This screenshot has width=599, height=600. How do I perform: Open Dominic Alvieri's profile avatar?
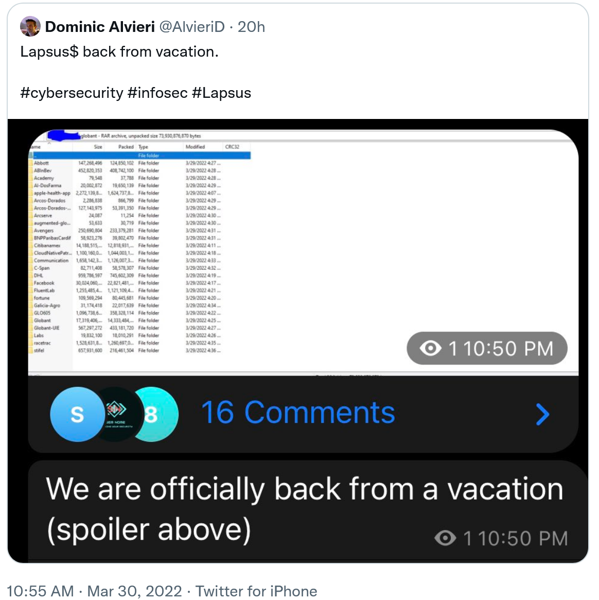30,27
